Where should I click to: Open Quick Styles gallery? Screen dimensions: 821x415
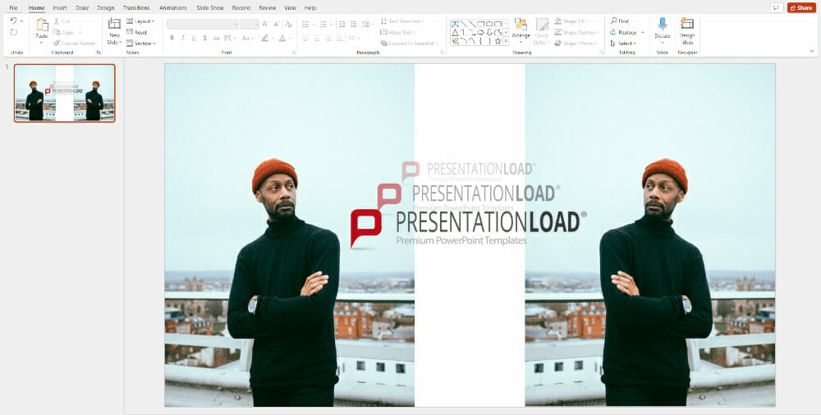tap(542, 30)
